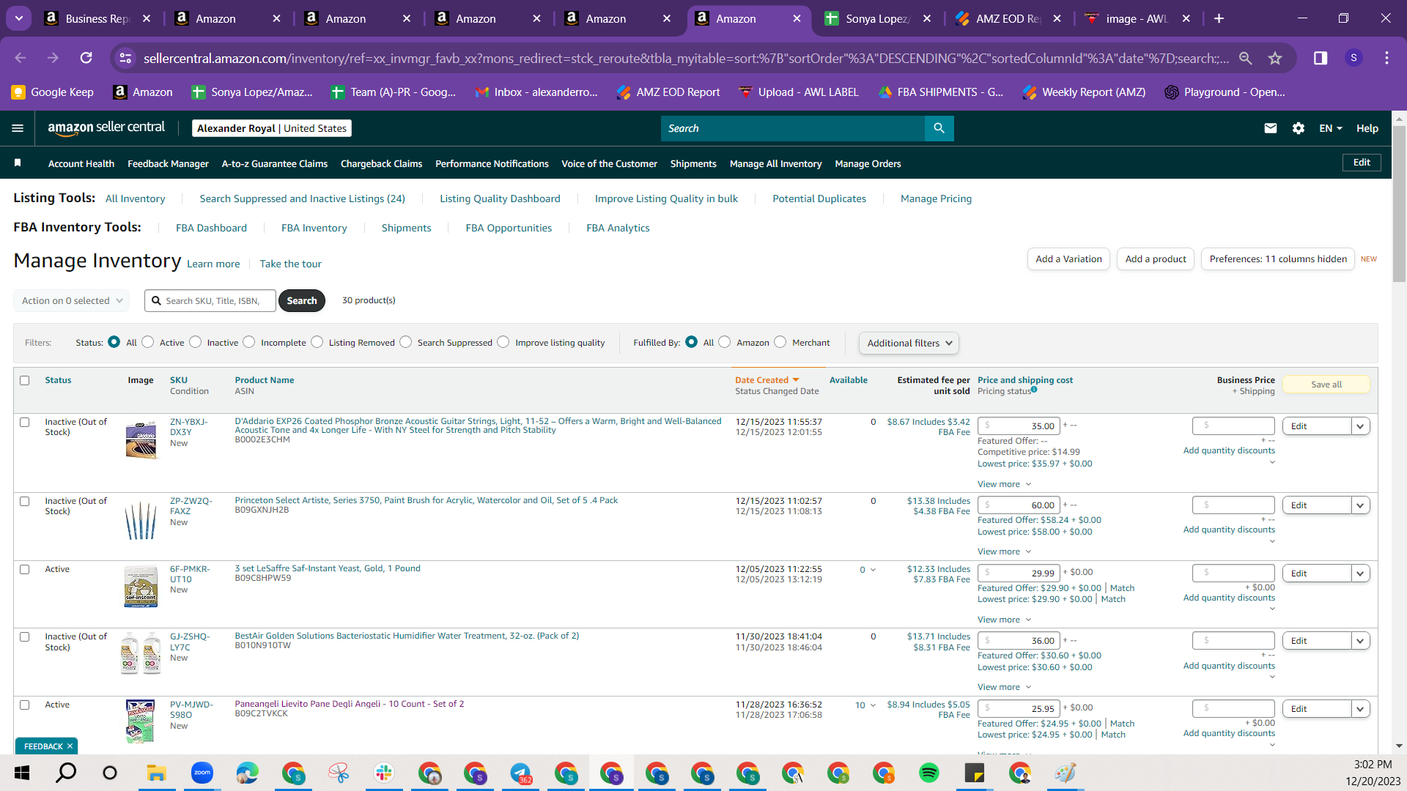Open Edit dropdown arrow for Princeton row

(1361, 505)
